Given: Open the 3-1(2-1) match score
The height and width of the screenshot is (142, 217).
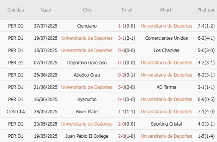Looking at the screenshot, I should pos(127,38).
